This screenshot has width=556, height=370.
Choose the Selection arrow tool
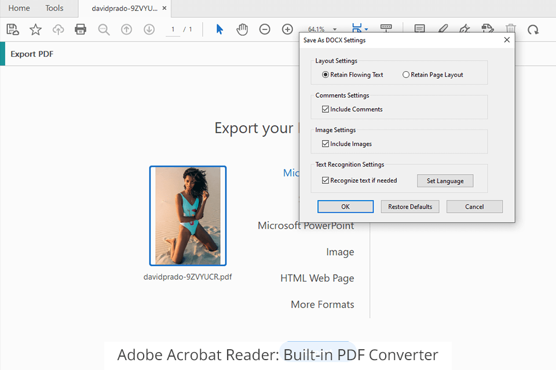220,29
